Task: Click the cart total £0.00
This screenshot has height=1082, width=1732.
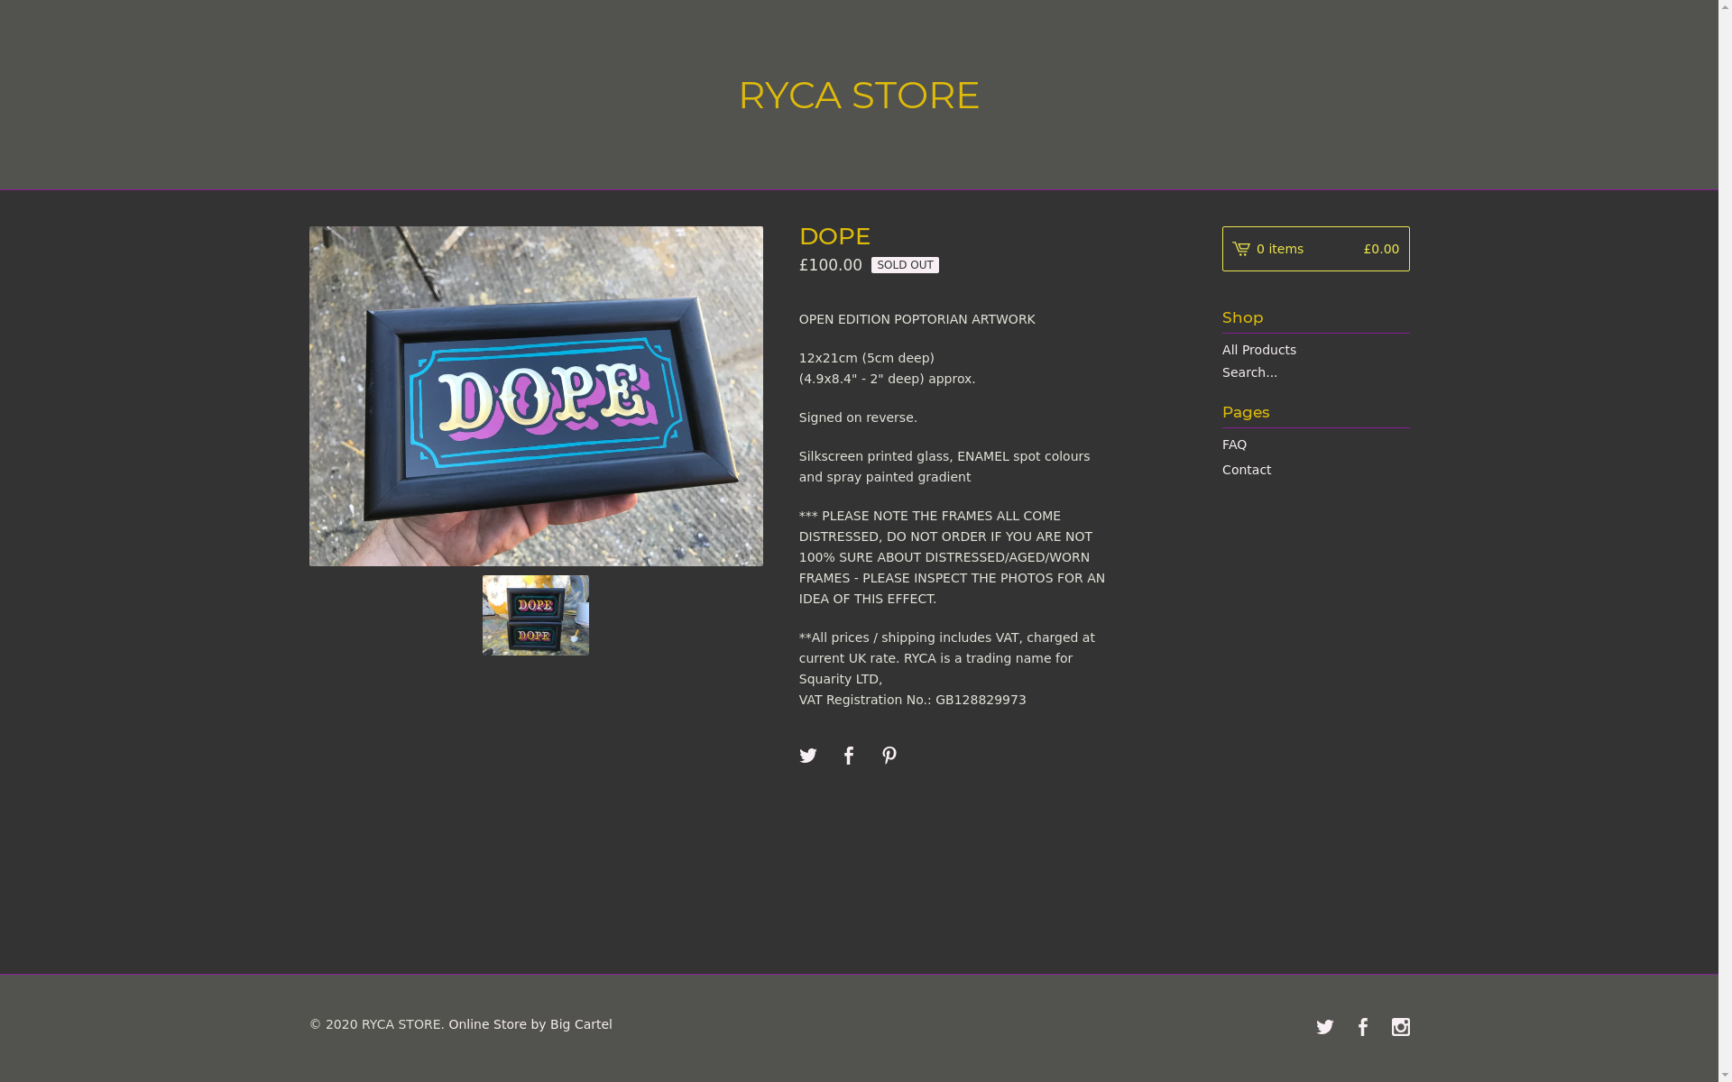Action: coord(1381,249)
